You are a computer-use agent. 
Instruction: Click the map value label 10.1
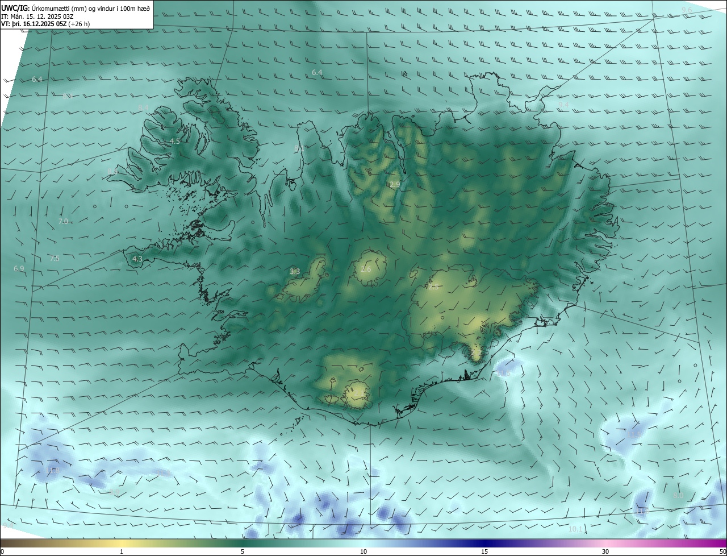575,529
